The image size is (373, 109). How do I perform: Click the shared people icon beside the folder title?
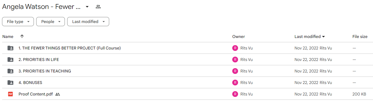point(98,7)
